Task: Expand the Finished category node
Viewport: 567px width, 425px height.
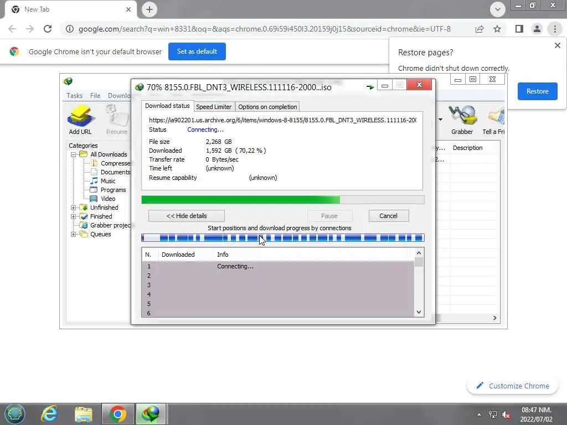Action: pos(74,216)
